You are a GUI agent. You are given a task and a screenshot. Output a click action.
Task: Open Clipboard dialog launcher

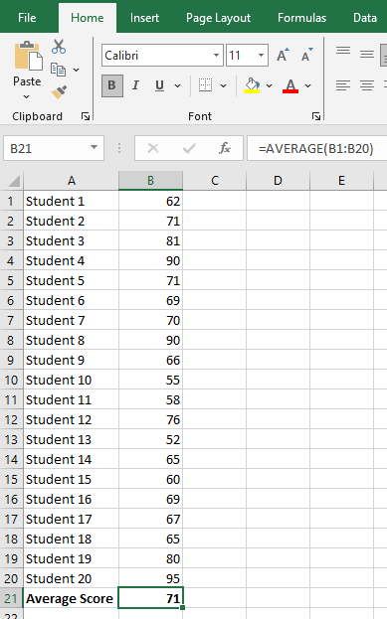point(86,116)
